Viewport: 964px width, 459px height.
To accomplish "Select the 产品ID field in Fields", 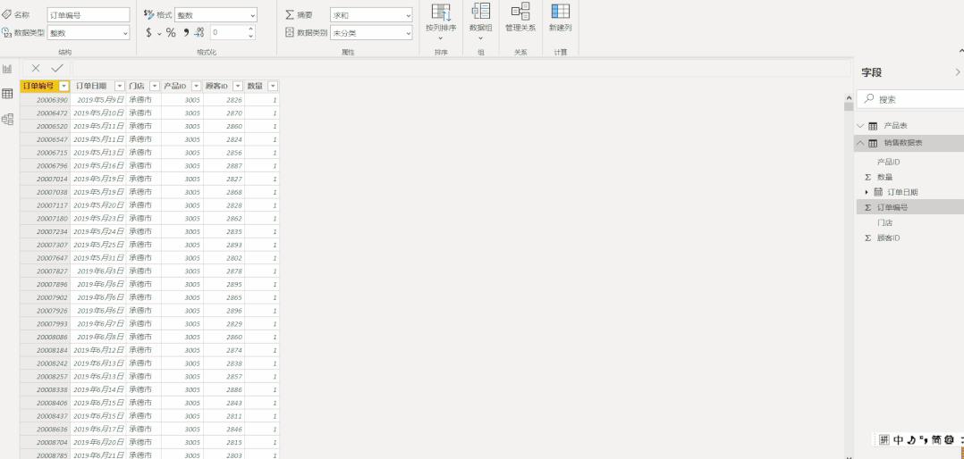I will click(888, 162).
